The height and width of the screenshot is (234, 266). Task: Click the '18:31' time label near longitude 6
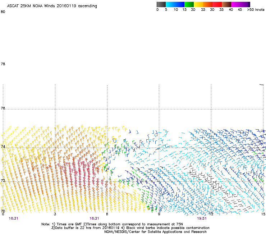tap(94, 219)
